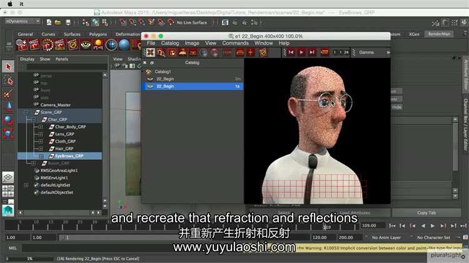Select the Lasso tool in Maya toolbox
Screen dimensions: 469x263
point(8,81)
